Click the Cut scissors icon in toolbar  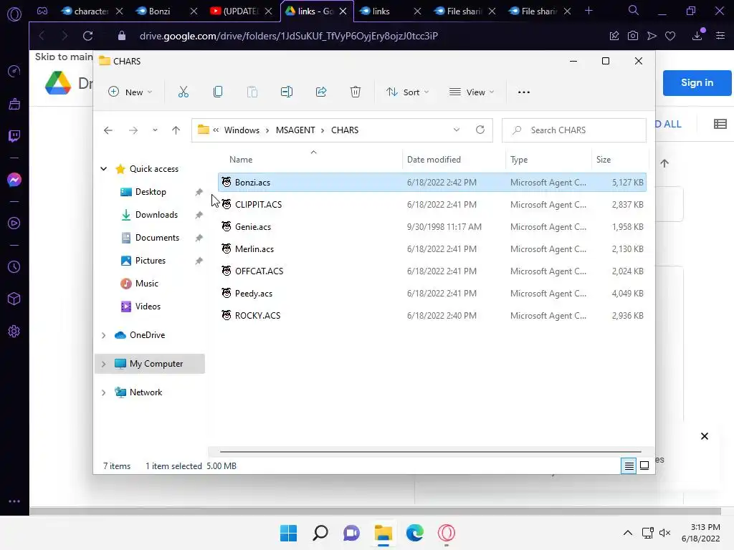tap(183, 92)
